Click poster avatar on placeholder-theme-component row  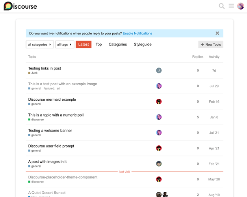[x=159, y=179]
